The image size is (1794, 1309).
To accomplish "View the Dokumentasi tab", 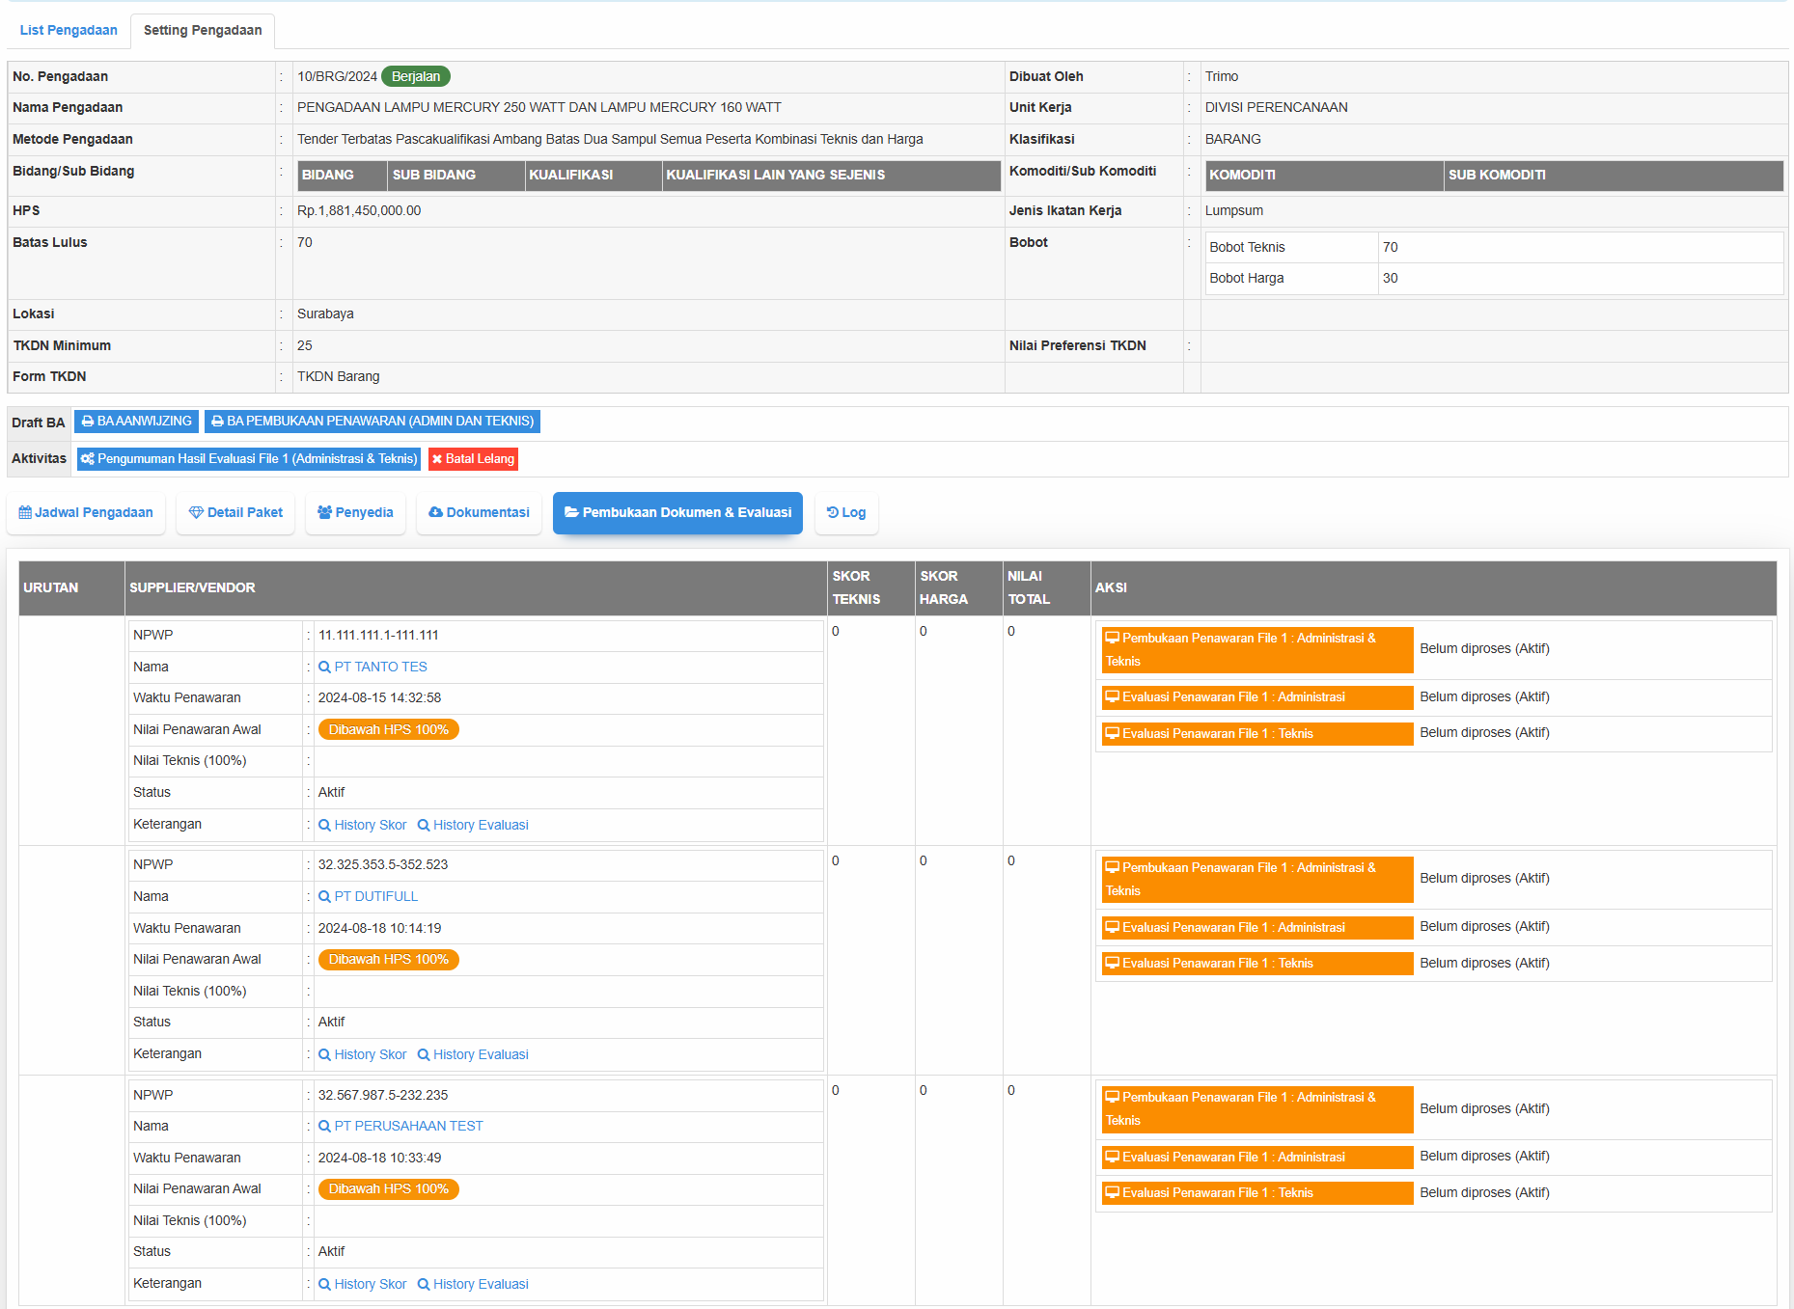I will point(479,513).
